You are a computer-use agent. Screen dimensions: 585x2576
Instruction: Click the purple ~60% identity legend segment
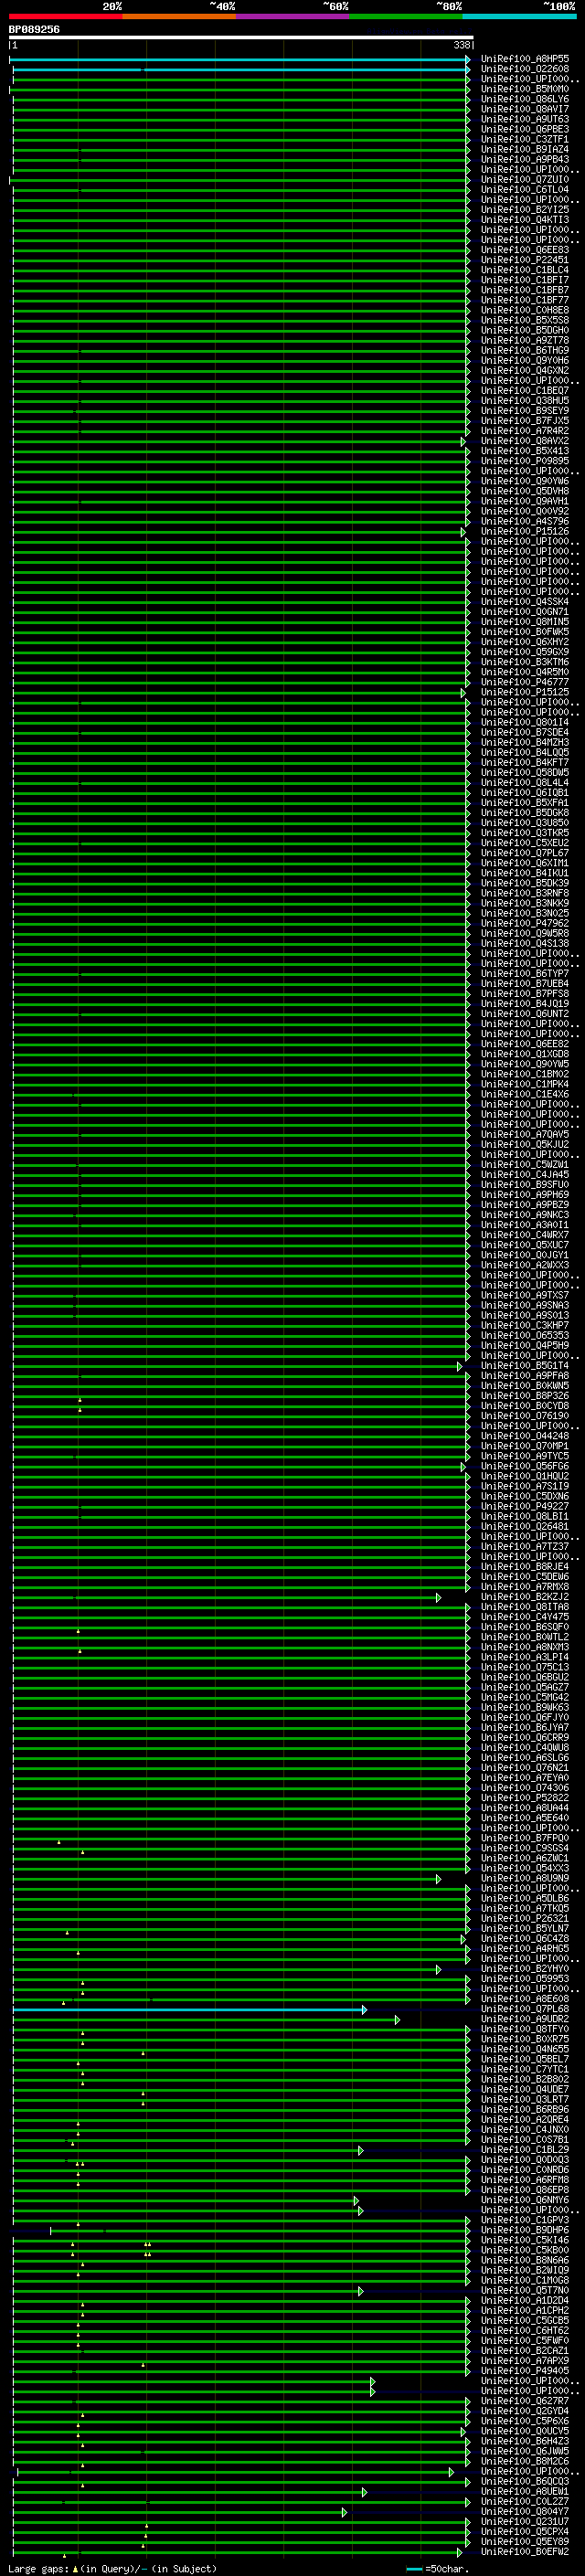coord(293,16)
